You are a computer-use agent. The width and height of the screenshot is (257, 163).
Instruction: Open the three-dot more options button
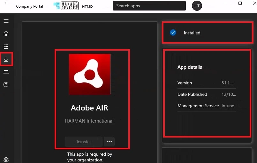coord(109,142)
